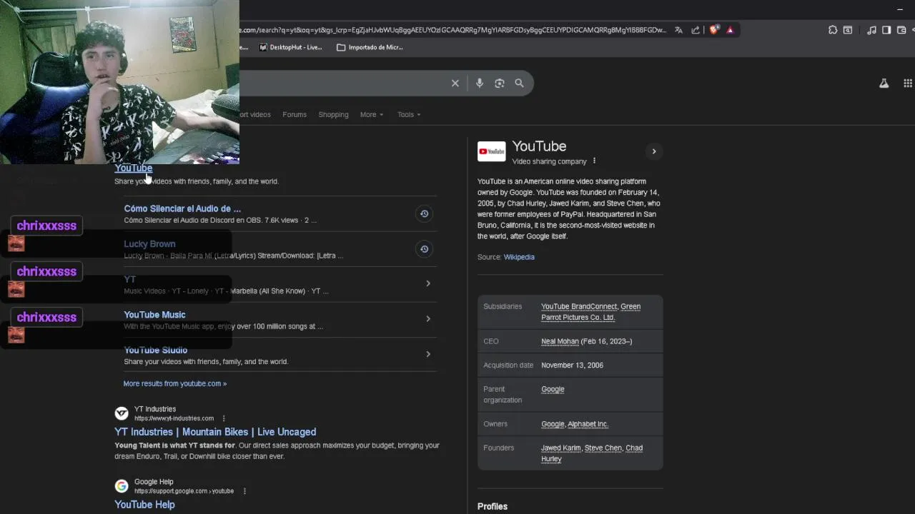Expand the YouTube Studio sitelink chevron
The height and width of the screenshot is (514, 915).
click(x=428, y=354)
